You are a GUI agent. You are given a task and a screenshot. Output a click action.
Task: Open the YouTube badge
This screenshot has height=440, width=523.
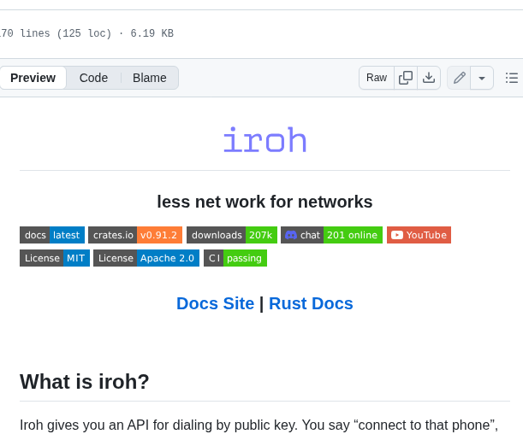(419, 235)
